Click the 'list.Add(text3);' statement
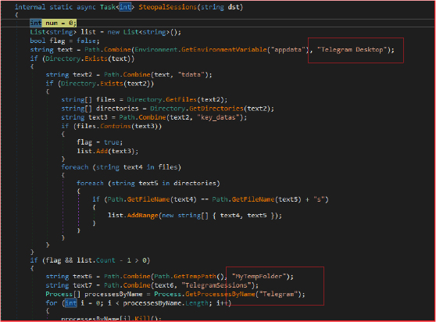Screen dimensions: 436x322 point(107,151)
